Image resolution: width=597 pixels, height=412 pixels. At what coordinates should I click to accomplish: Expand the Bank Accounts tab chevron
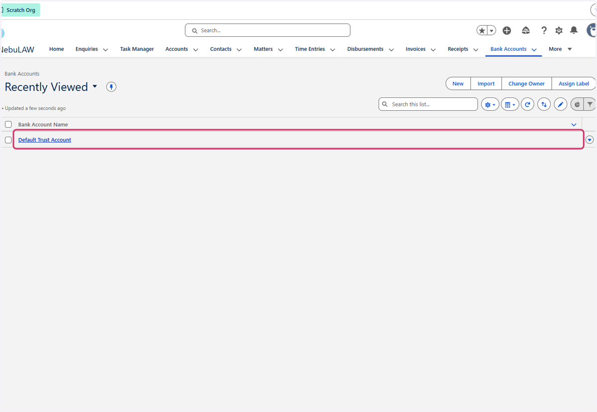tap(534, 50)
